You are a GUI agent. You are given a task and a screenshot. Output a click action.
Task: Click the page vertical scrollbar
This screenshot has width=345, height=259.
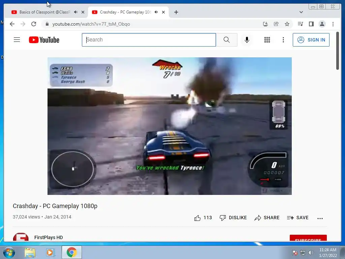pos(338,51)
